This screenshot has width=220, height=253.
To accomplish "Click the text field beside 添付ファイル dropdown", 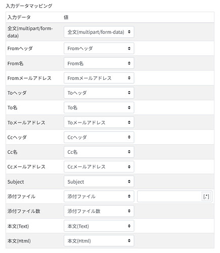I will coord(169,196).
